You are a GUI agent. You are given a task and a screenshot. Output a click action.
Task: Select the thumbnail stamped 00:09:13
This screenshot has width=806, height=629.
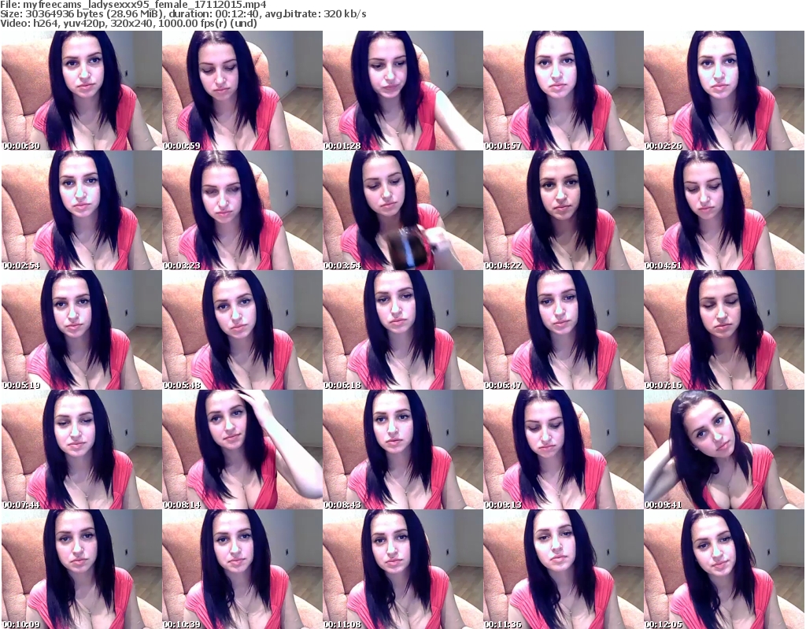click(x=564, y=450)
